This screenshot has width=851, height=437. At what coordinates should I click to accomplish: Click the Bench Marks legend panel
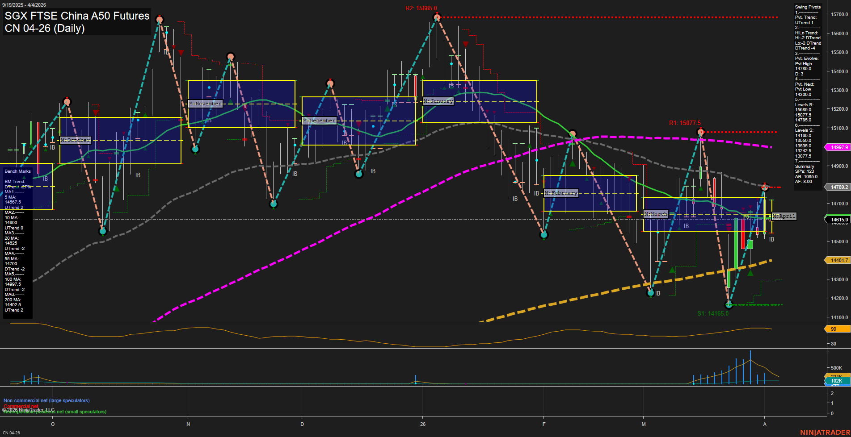(17, 171)
